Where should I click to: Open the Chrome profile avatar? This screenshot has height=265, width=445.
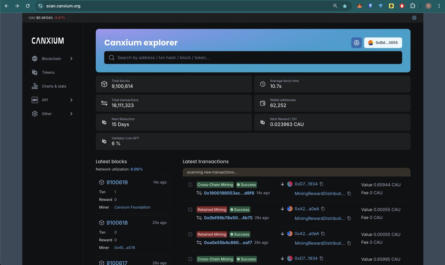[x=428, y=6]
